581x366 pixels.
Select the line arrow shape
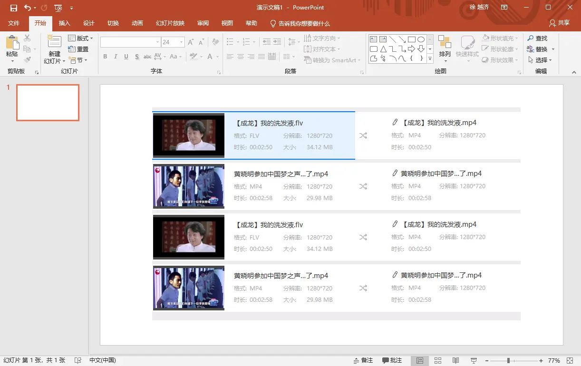click(x=402, y=39)
